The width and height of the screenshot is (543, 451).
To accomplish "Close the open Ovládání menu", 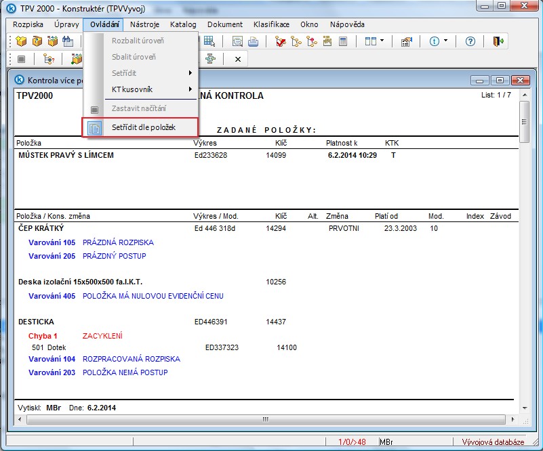I will coord(104,24).
